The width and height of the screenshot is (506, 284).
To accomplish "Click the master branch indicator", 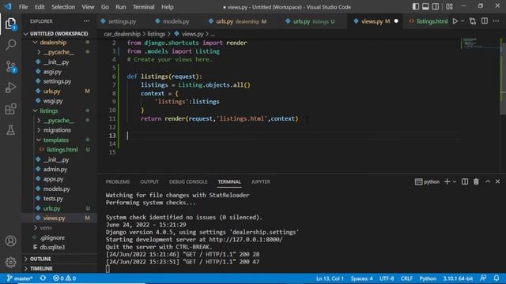I will [20, 278].
